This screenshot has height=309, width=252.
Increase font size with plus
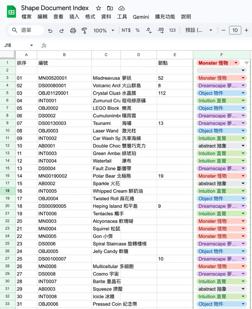(246, 30)
